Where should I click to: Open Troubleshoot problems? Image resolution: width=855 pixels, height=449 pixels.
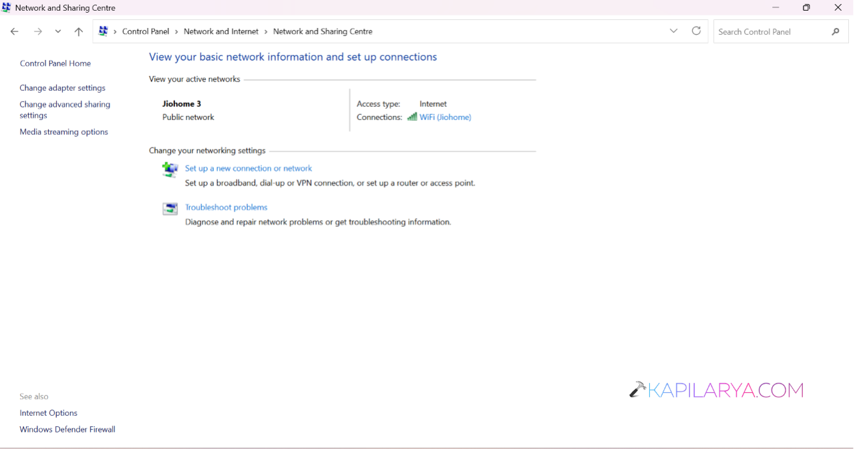[x=226, y=207]
